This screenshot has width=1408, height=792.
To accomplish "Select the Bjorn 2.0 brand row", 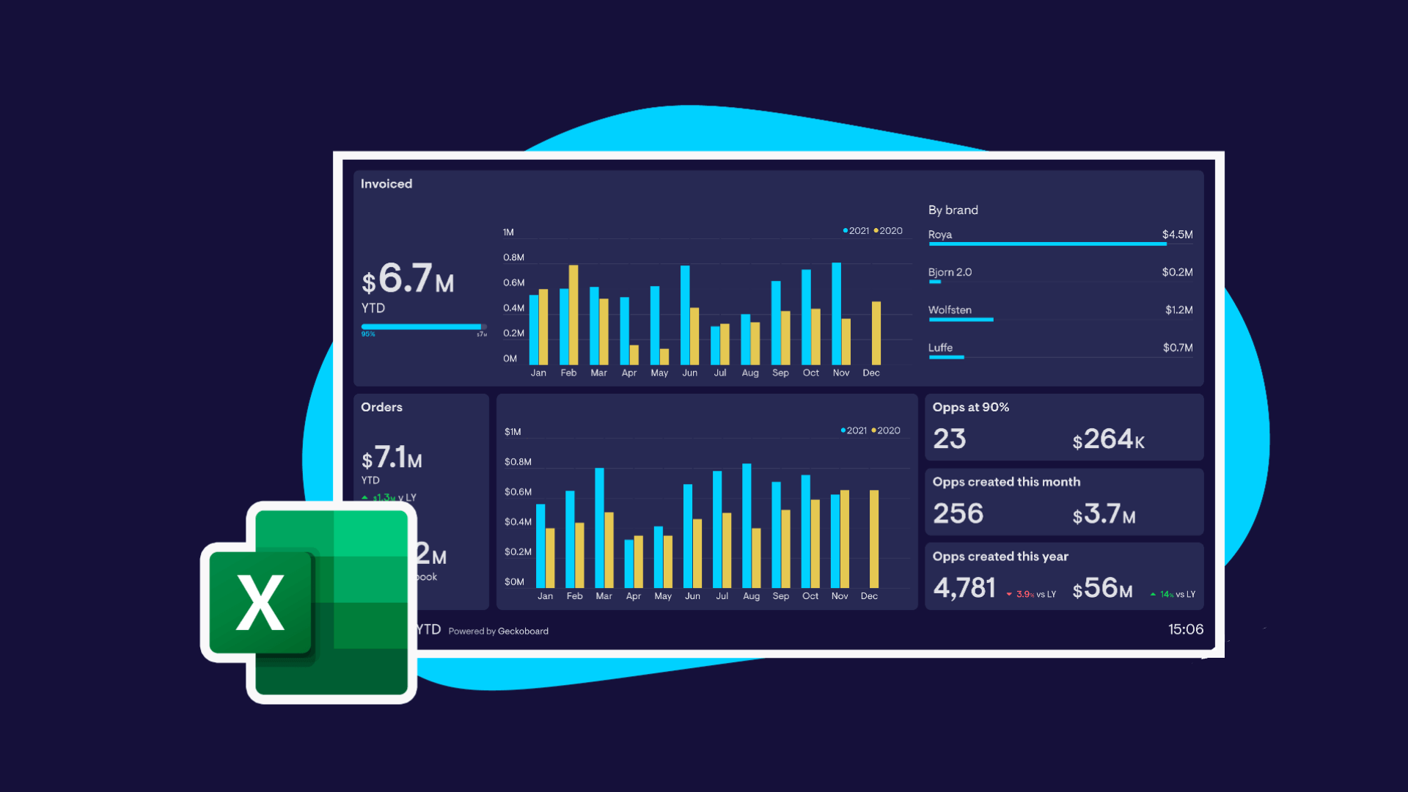I will tap(1060, 275).
